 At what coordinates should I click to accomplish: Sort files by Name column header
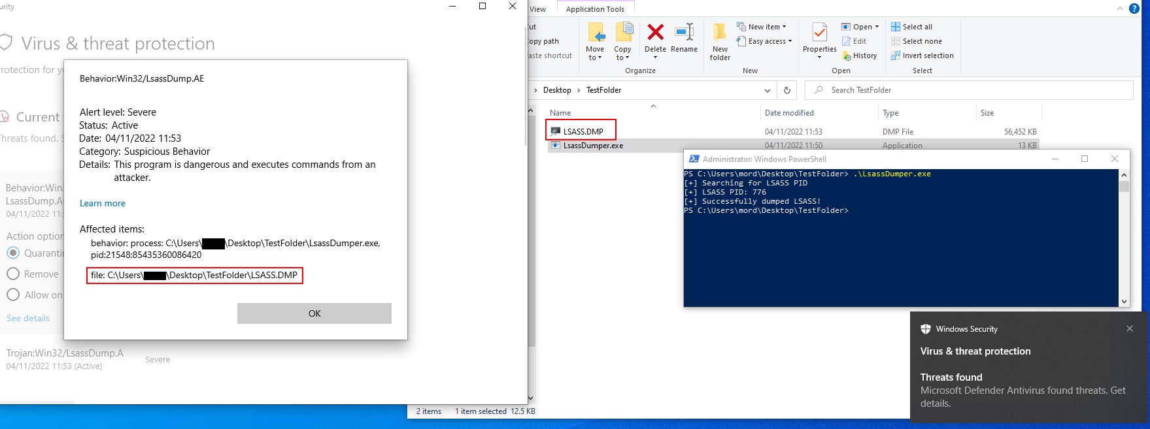coord(560,113)
